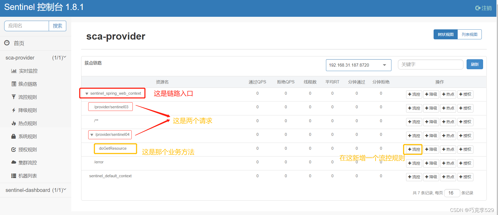The image size is (498, 215).
Task: Add 授权 rule for sentinel_default_context
Action: tap(465, 177)
